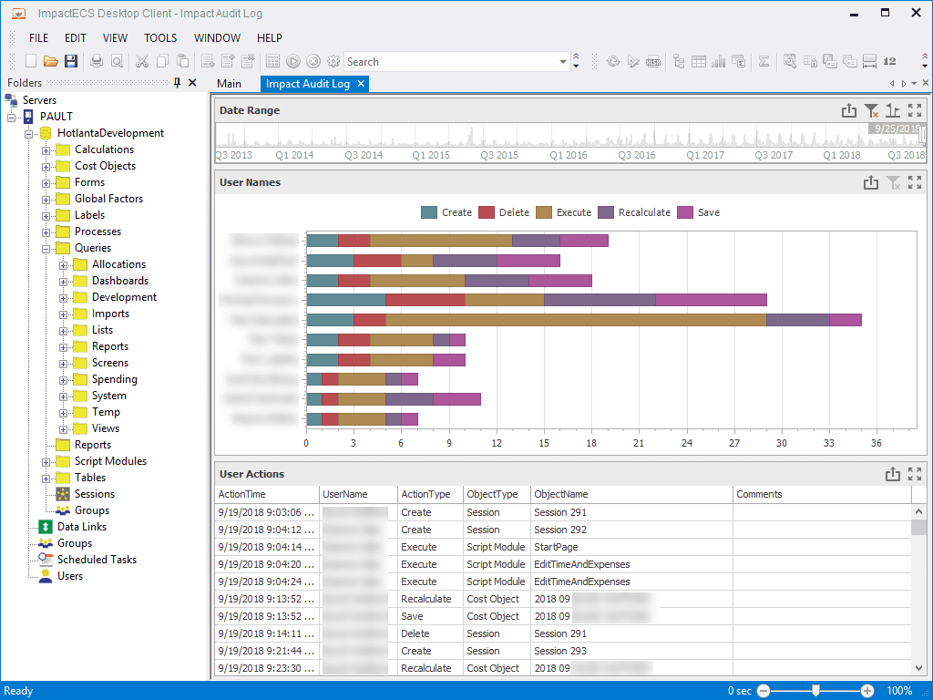Click the Refresh arrows toolbar icon
The width and height of the screenshot is (933, 700).
613,61
